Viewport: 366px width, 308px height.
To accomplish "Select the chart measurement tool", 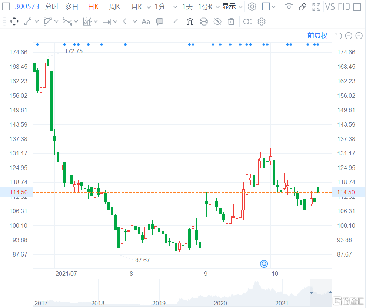I will (87, 22).
